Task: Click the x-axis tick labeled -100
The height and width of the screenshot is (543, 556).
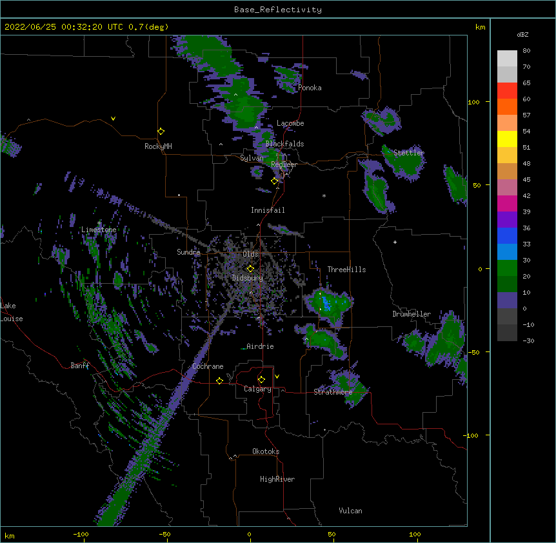Action: click(x=81, y=534)
